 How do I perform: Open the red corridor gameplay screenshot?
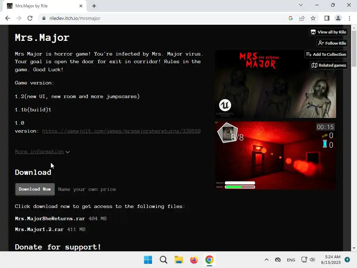click(275, 155)
